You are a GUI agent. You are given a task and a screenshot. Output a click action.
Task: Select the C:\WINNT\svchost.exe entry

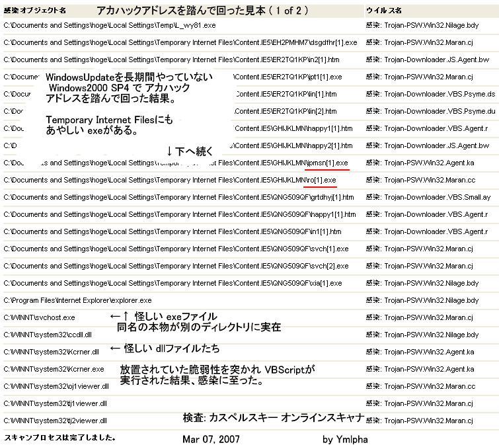[40, 318]
